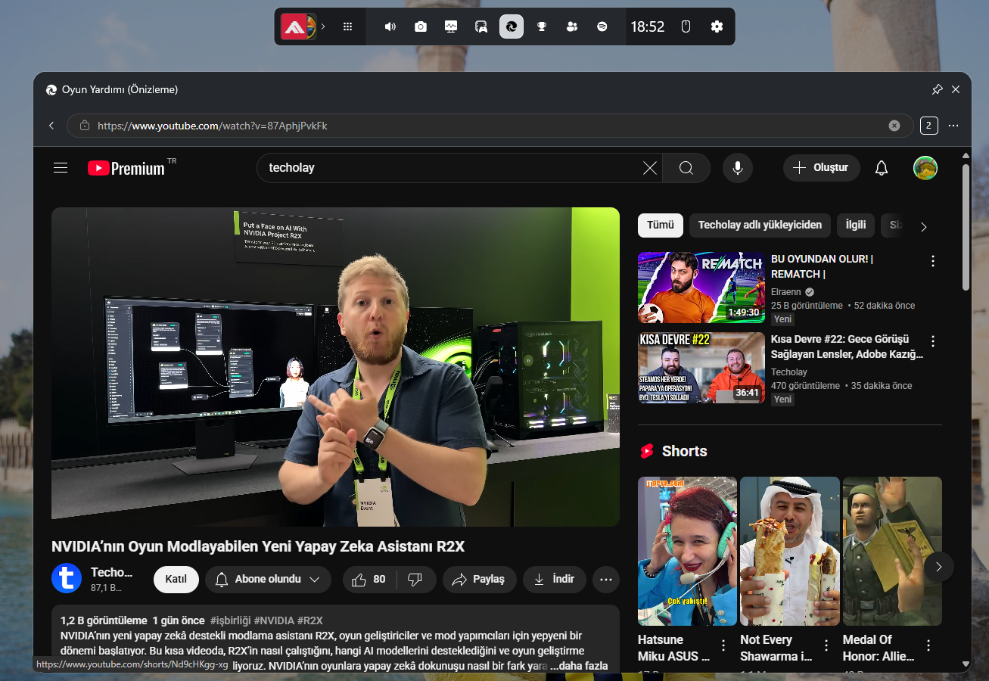Clear the techolay search query

click(650, 168)
